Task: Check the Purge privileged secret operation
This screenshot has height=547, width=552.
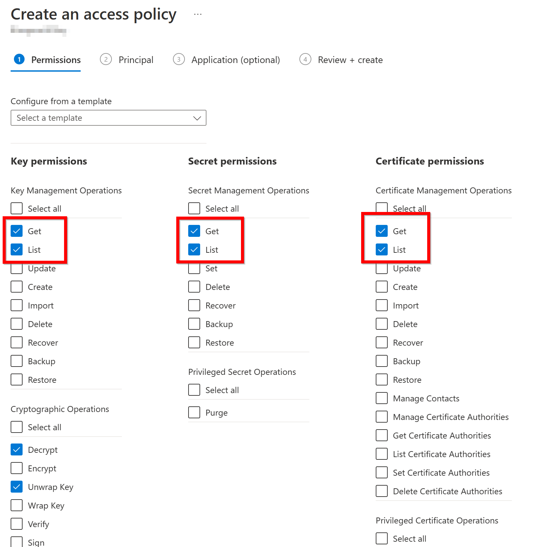Action: pyautogui.click(x=194, y=412)
